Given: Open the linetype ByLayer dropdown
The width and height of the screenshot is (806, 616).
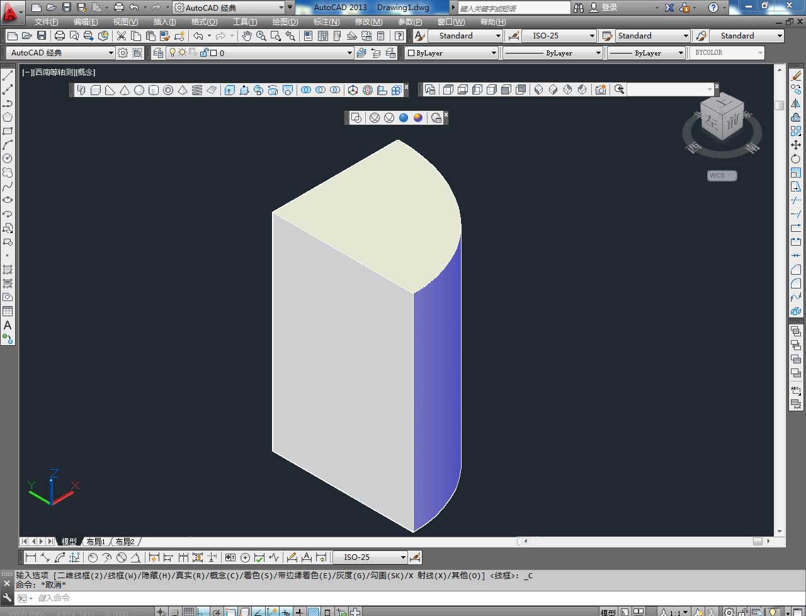Looking at the screenshot, I should (552, 53).
